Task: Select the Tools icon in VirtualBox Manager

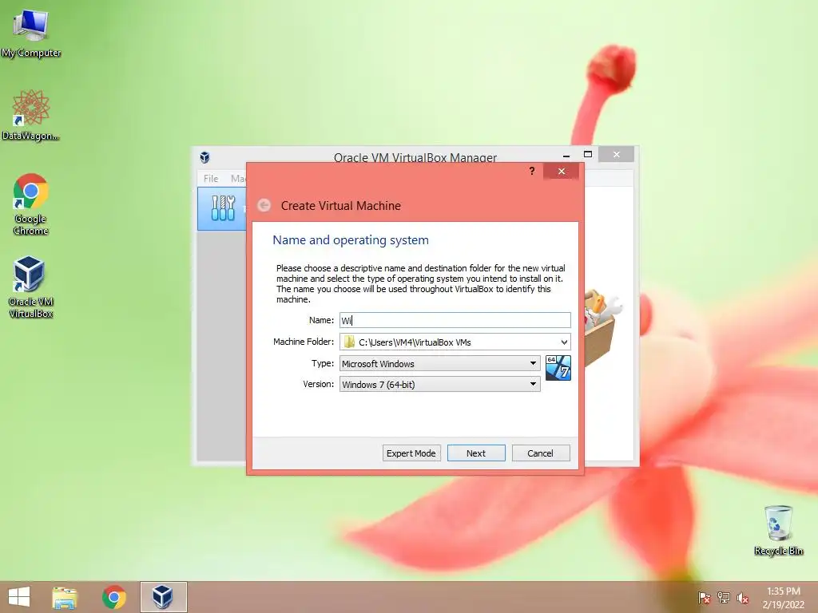Action: (224, 208)
